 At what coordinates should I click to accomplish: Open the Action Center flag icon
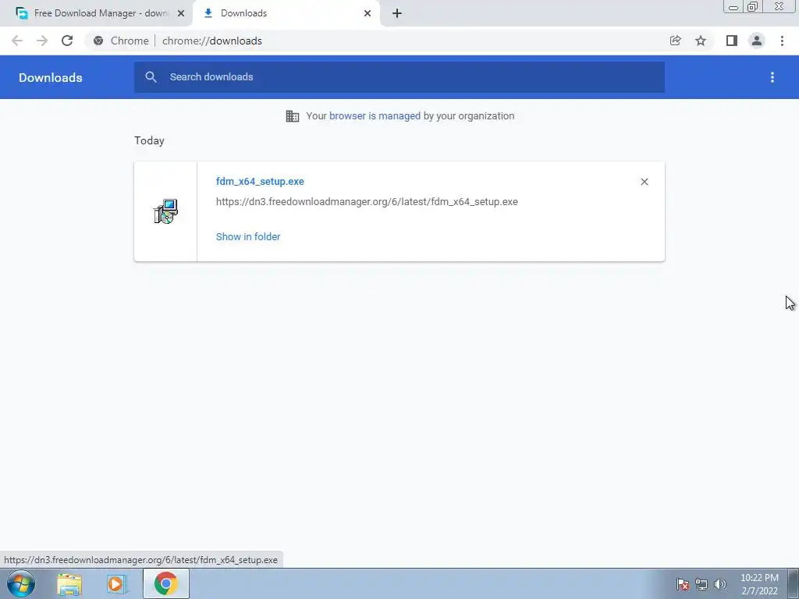(x=683, y=584)
